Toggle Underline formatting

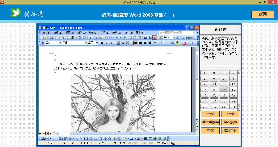tap(111, 43)
